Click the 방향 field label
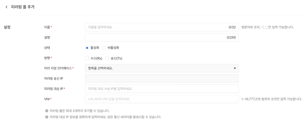The width and height of the screenshot is (306, 126). coord(47,58)
